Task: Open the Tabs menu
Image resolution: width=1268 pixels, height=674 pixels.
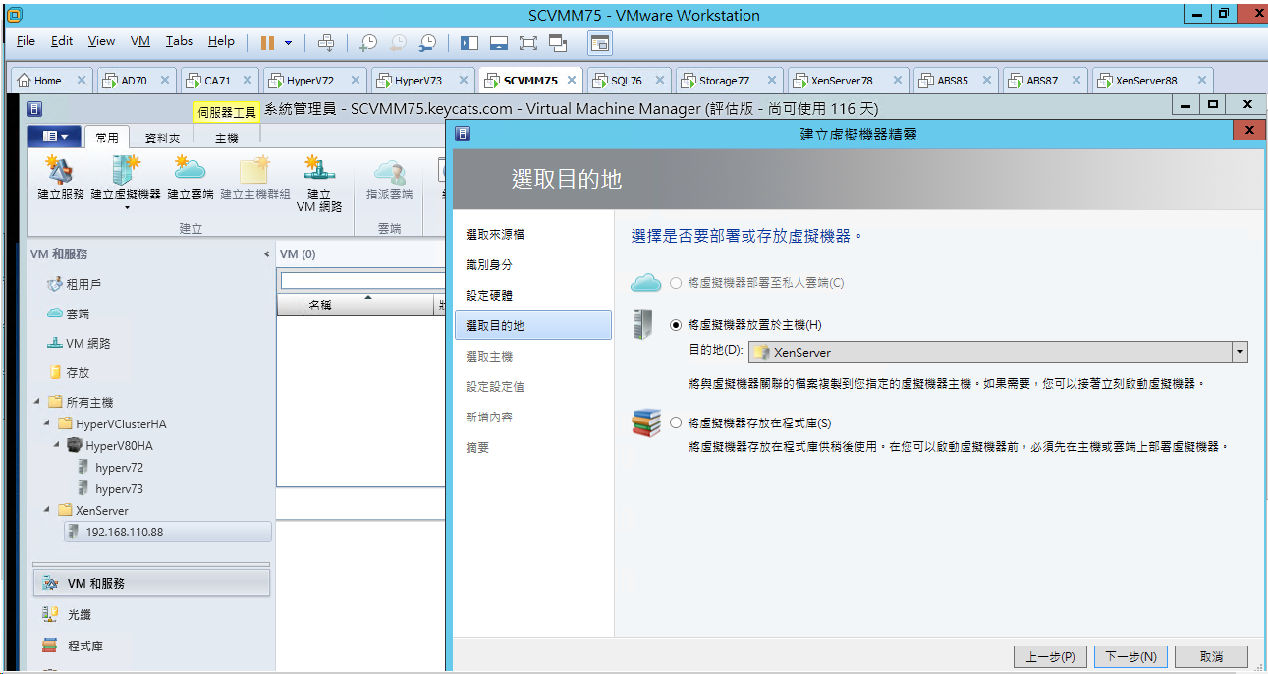Action: [179, 41]
